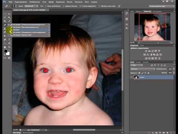Select the Lasso tool
The height and width of the screenshot is (134, 178).
5,17
